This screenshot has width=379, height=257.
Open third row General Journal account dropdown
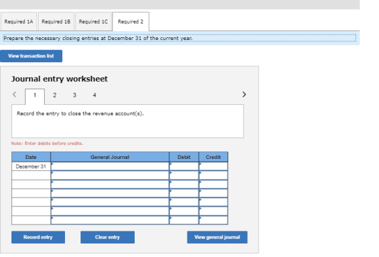tap(110, 184)
